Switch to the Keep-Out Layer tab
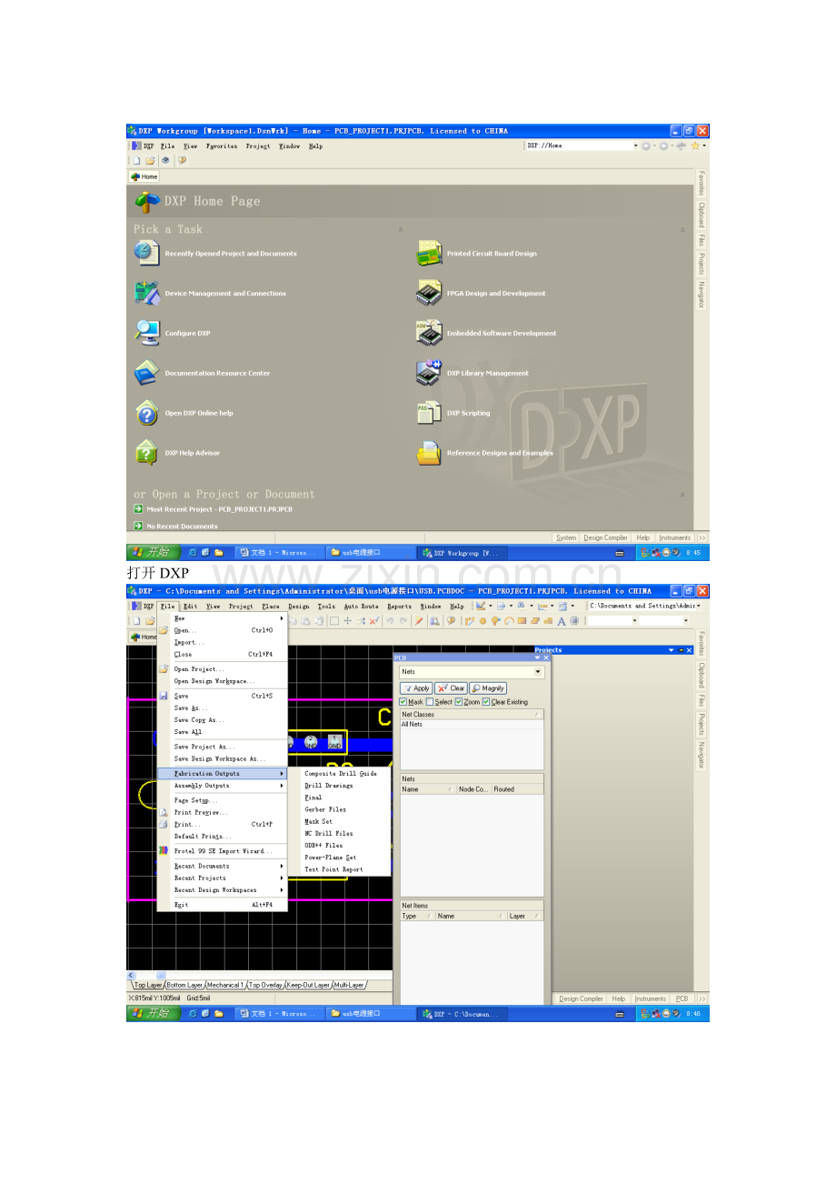 pos(309,985)
